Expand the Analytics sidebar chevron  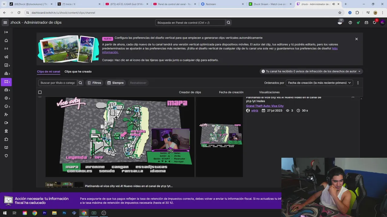point(9,65)
